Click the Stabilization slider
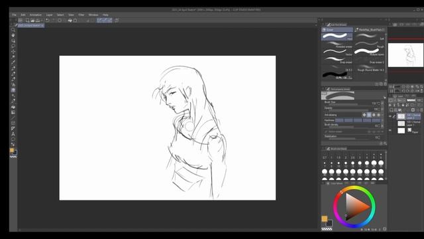This screenshot has width=424, height=239. tap(349, 139)
